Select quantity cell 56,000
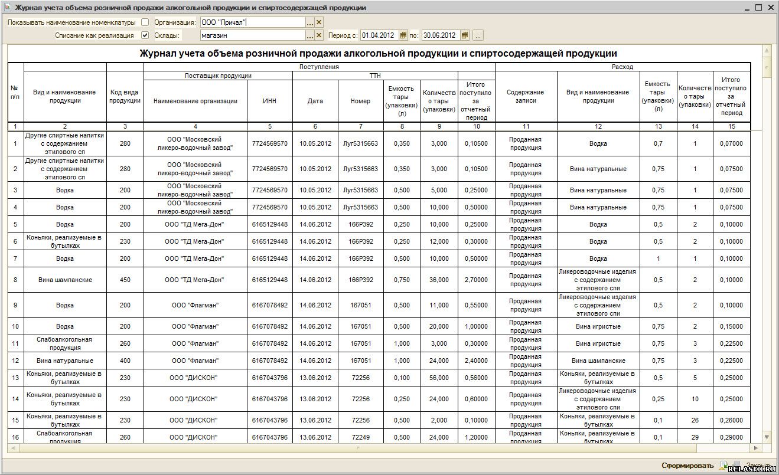This screenshot has width=779, height=475. 439,378
